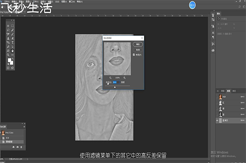Viewport: 246px width, 163px height.
Task: Switch to the 图层 (Layers) tab
Action: coord(223,91)
